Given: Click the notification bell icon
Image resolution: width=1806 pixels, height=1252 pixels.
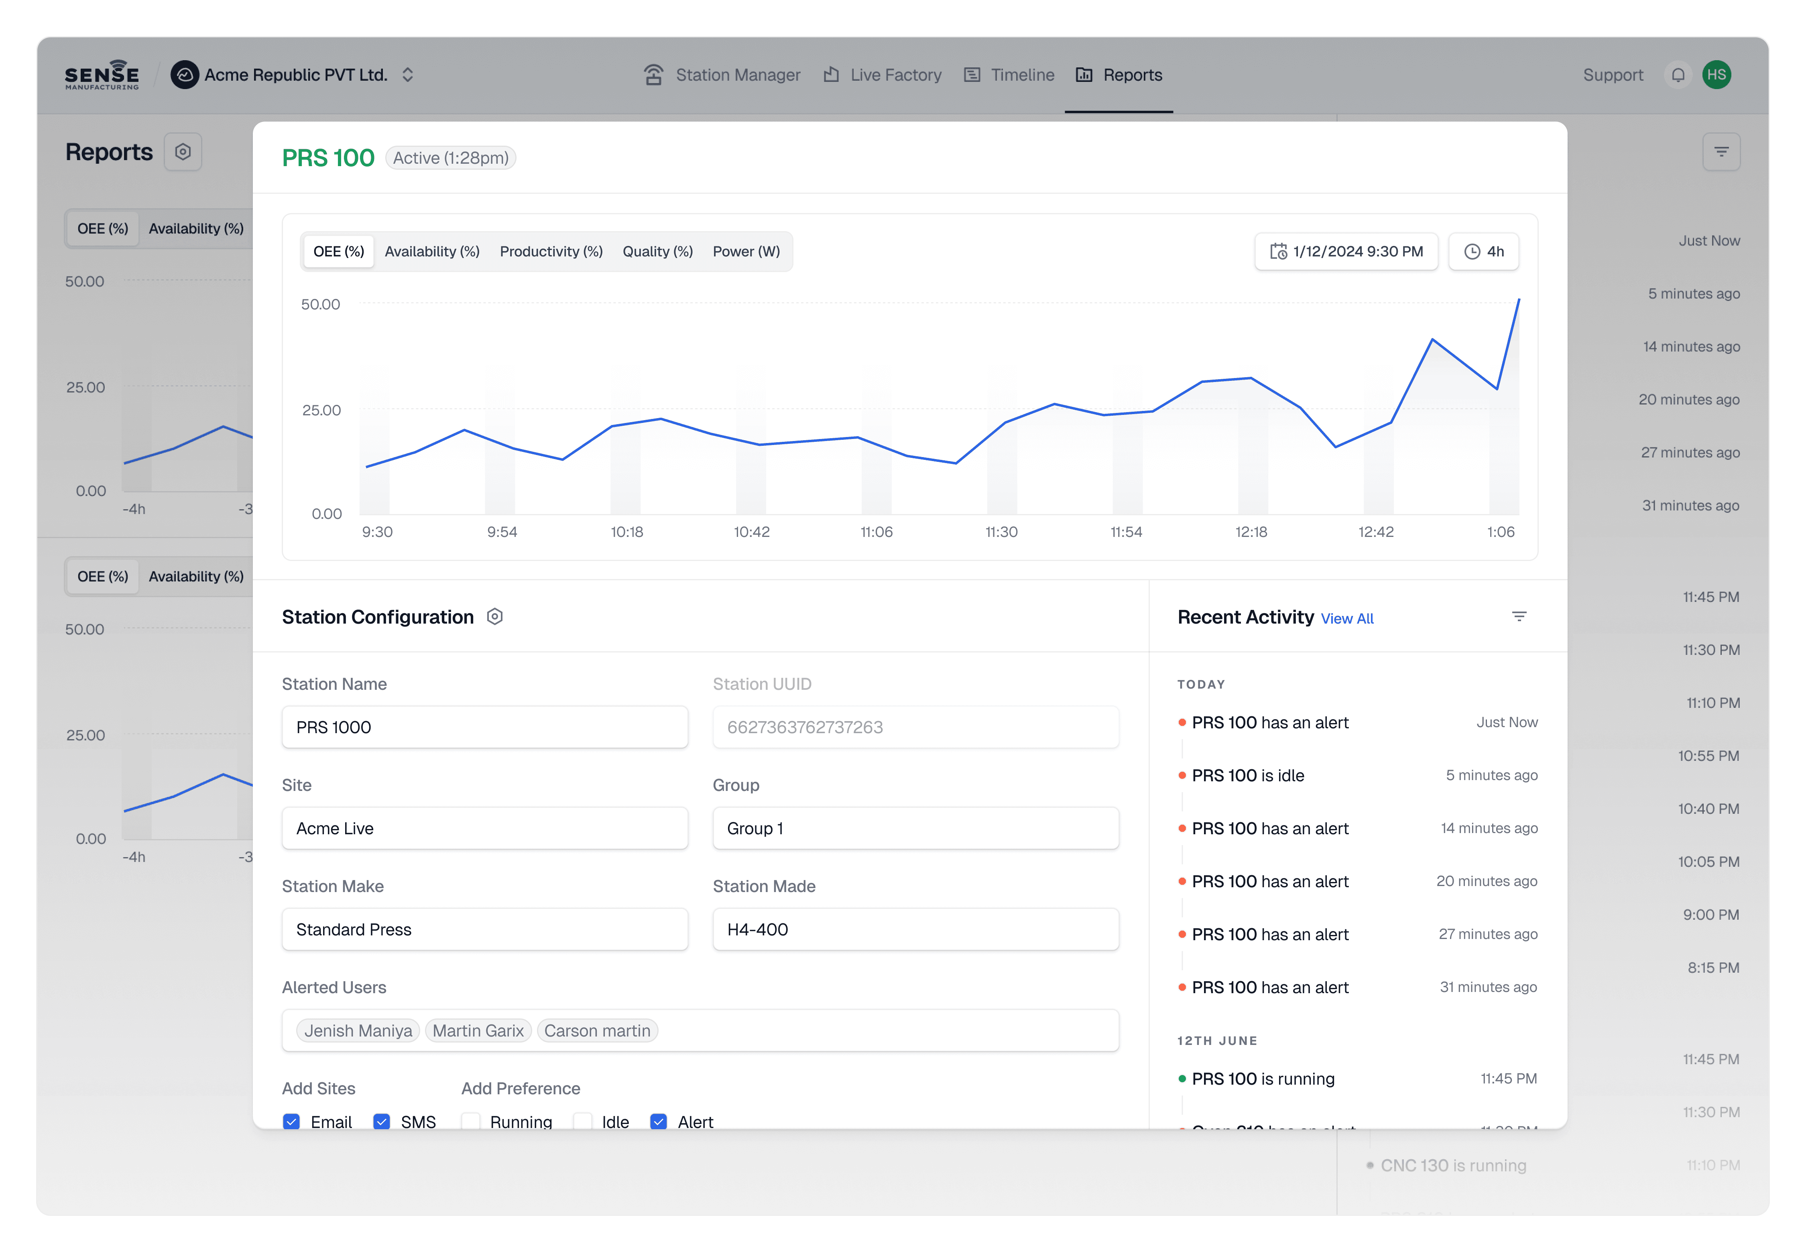Looking at the screenshot, I should tap(1677, 75).
